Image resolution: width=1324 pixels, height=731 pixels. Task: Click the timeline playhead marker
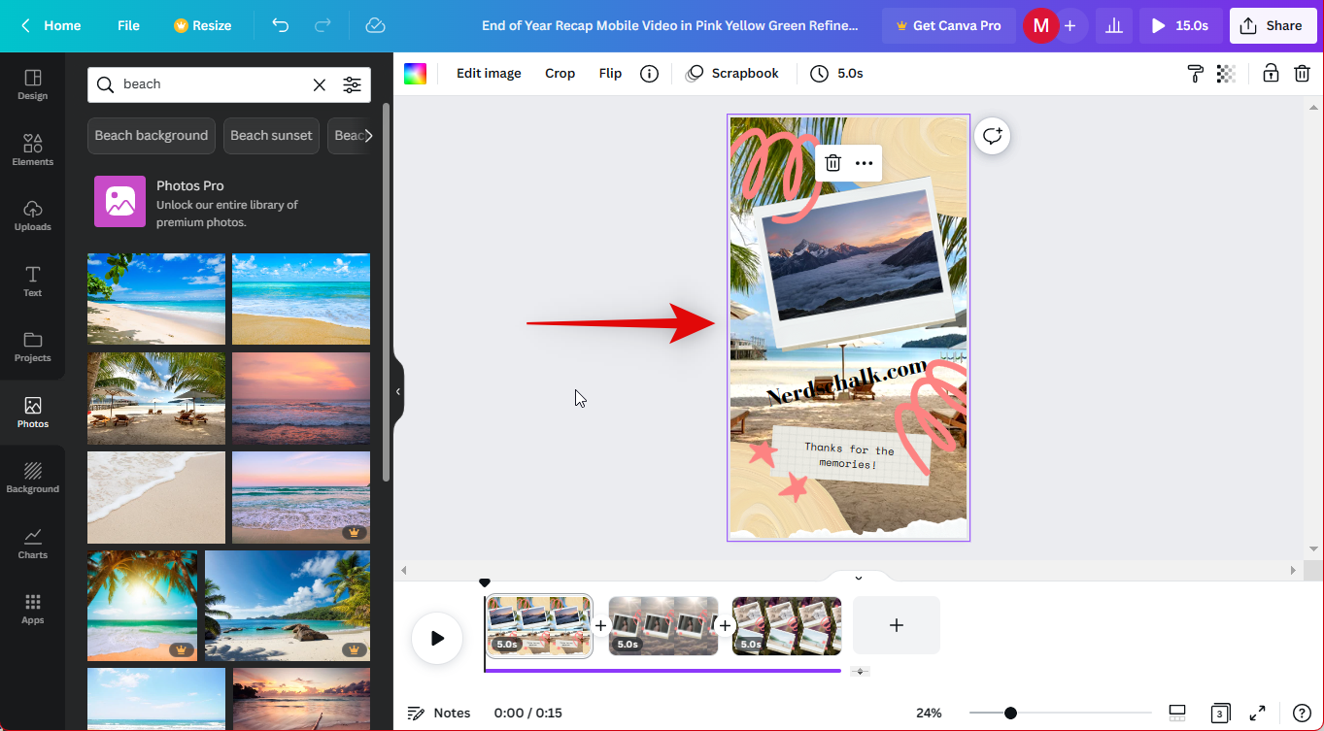point(485,582)
